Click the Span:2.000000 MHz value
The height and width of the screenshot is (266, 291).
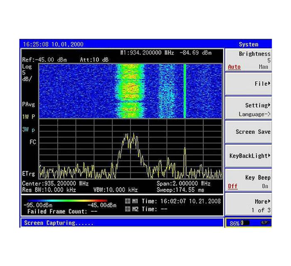tap(183, 183)
